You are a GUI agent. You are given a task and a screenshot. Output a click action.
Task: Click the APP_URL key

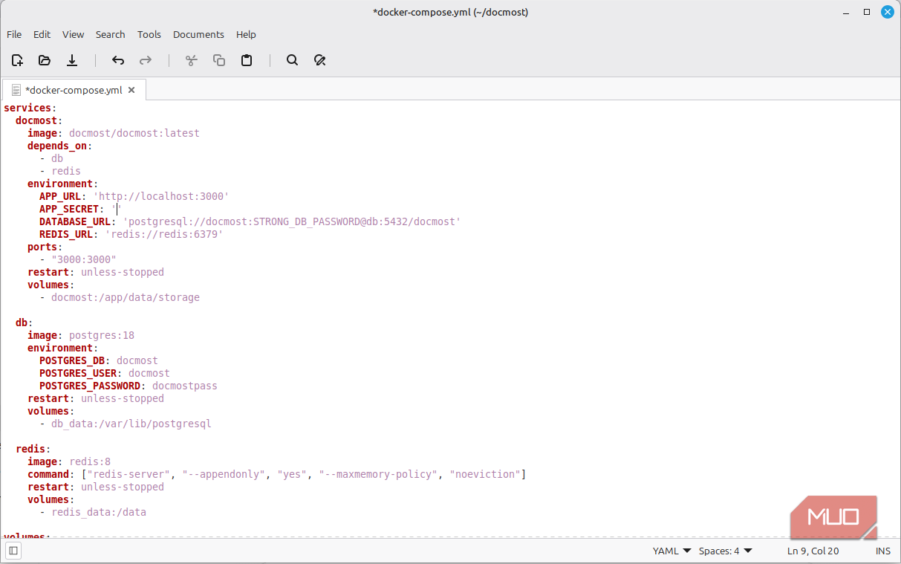tap(60, 197)
